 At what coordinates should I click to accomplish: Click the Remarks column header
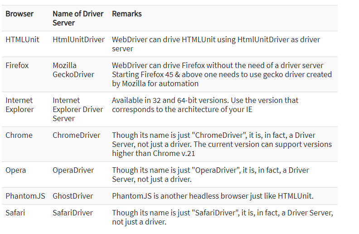coord(127,14)
